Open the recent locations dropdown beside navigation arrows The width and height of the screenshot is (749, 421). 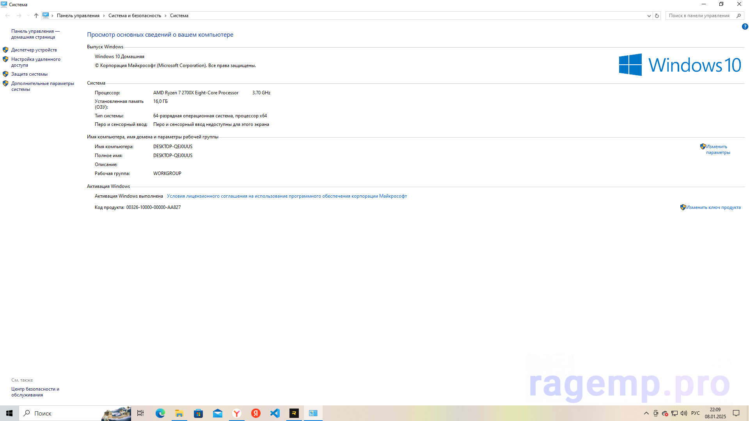28,16
